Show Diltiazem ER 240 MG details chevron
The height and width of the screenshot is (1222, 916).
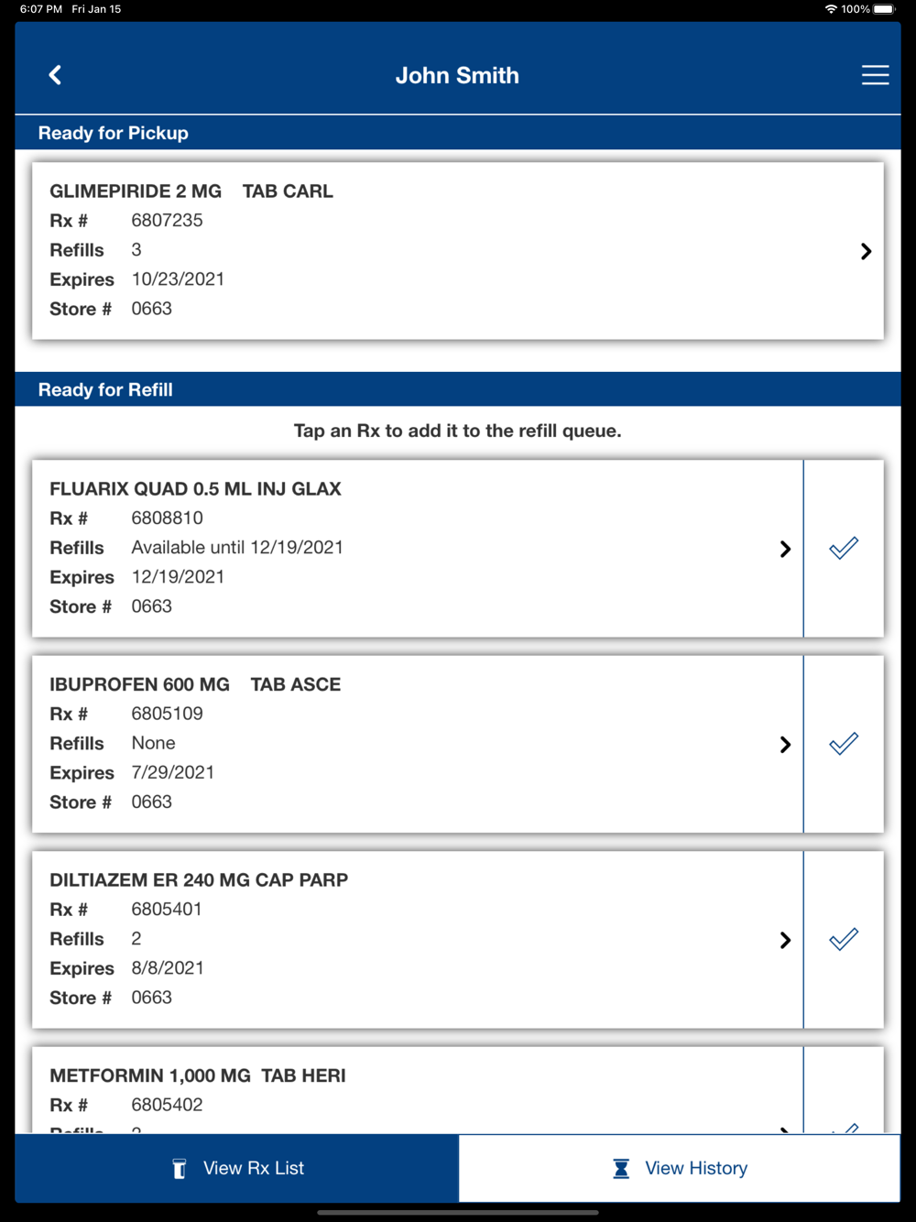(x=785, y=940)
